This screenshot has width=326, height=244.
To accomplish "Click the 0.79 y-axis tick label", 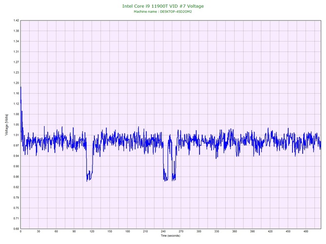I will click(16, 197).
